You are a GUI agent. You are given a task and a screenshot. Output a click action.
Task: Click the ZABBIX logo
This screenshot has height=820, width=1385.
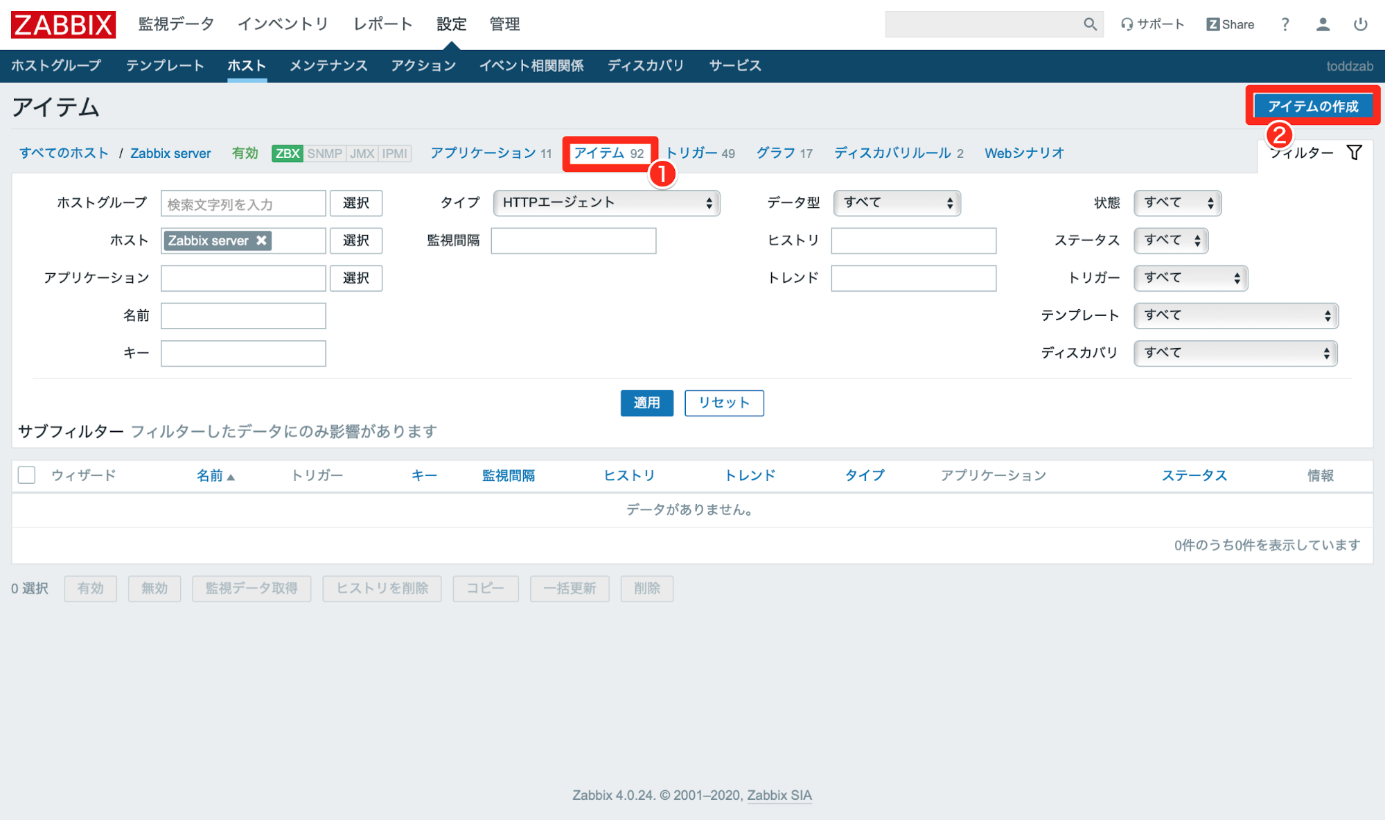point(63,24)
